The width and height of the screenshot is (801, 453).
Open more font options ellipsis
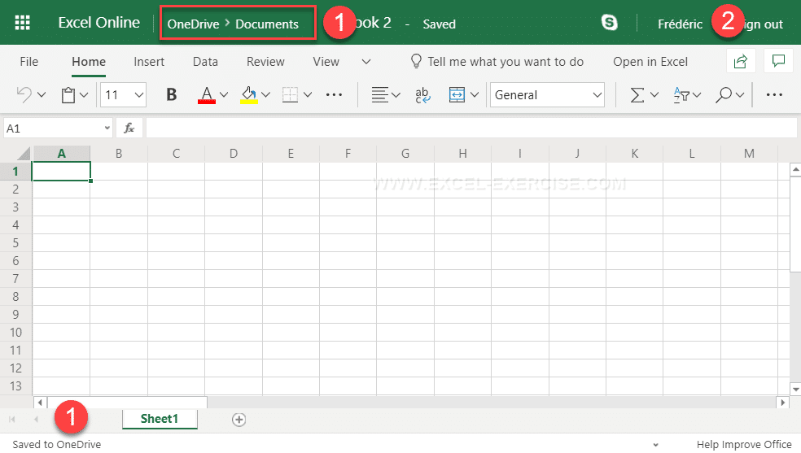click(334, 95)
